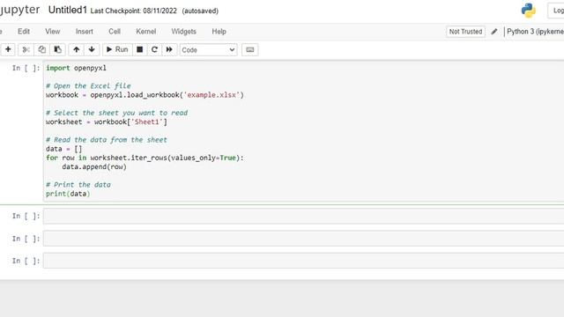
Task: Open the command palette keyboard icon
Action: click(x=250, y=49)
